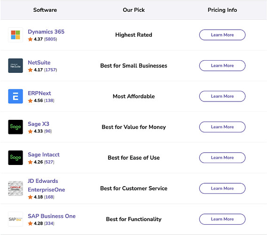Screen dimensions: 267x235
Task: Click the JD Edwards Oracle logo thumbnail
Action: (x=16, y=188)
